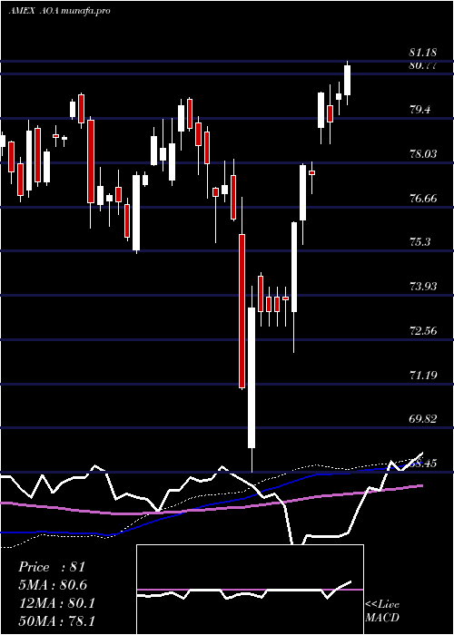Select the 72.56 price axis label
Viewport: 454px width, 635px height.
(x=423, y=330)
